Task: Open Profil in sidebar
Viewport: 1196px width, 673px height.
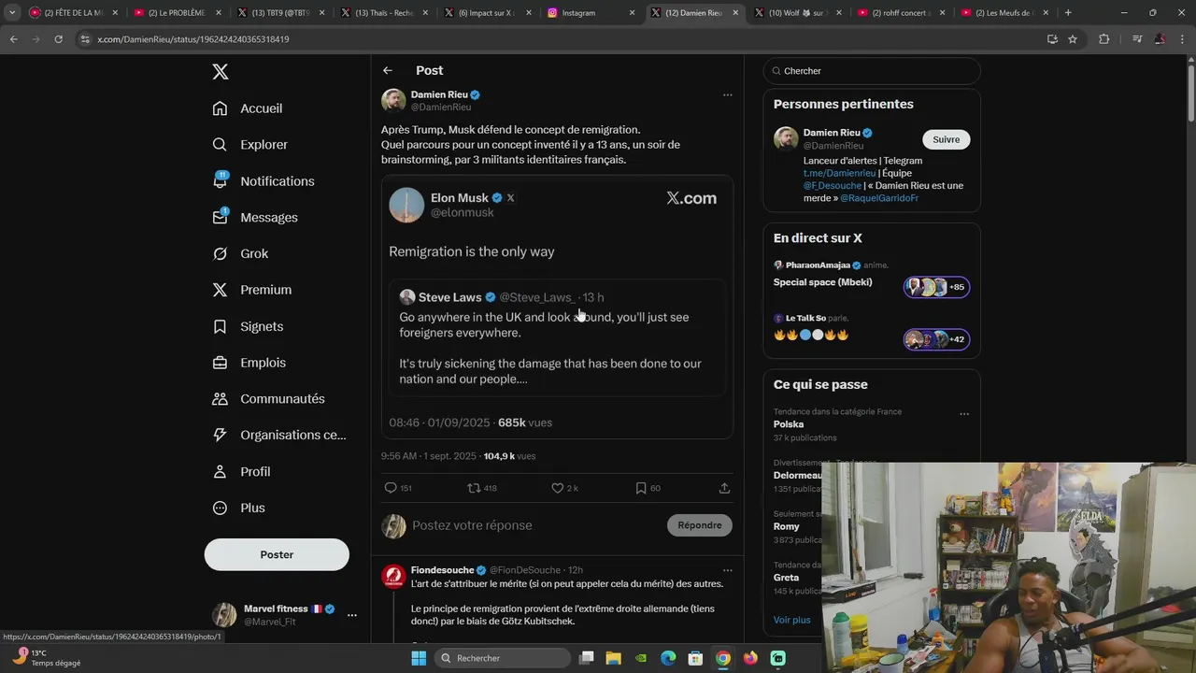Action: 241,471
